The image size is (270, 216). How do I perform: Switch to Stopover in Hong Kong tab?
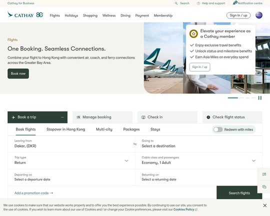66,129
